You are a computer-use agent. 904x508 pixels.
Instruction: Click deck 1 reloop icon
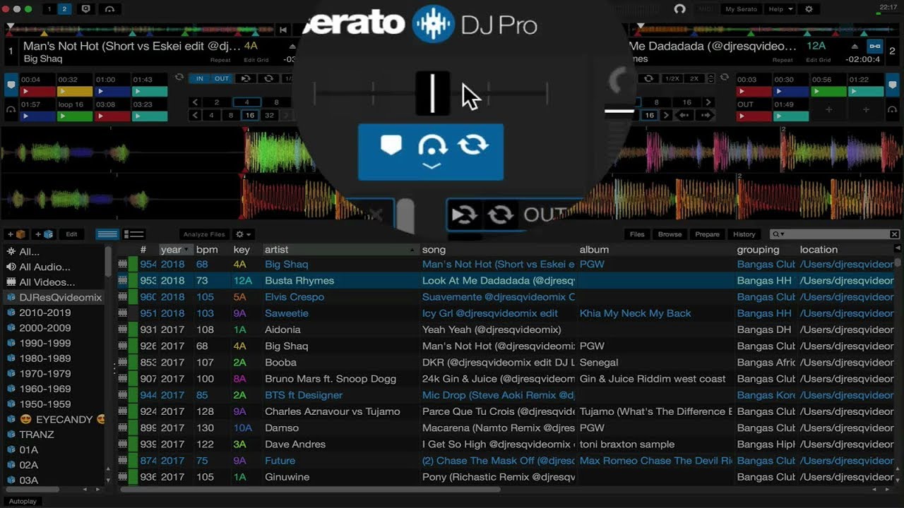click(x=246, y=78)
